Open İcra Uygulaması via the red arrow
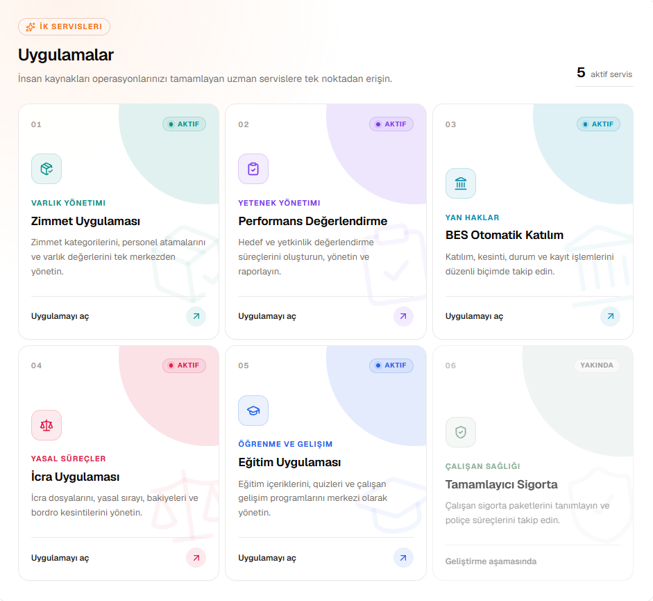 click(x=196, y=558)
